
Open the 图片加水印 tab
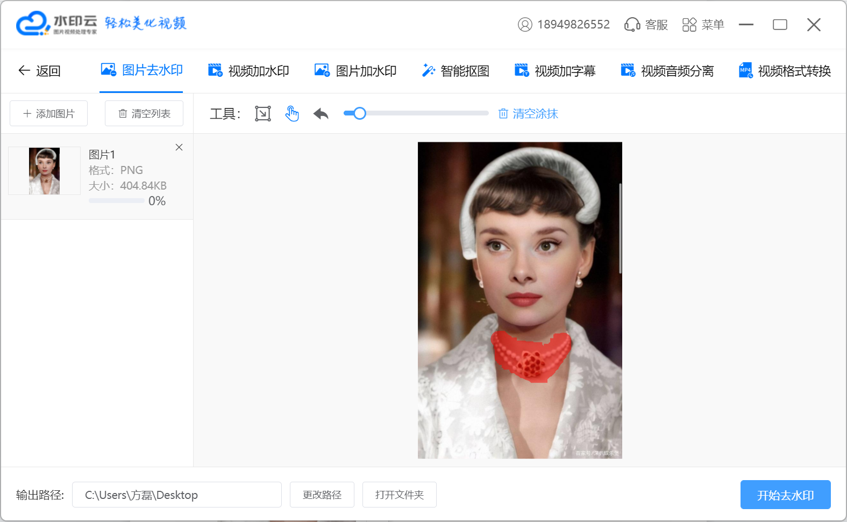[355, 71]
